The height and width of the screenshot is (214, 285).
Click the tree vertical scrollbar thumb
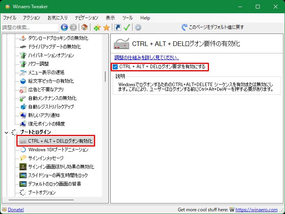coord(105,76)
